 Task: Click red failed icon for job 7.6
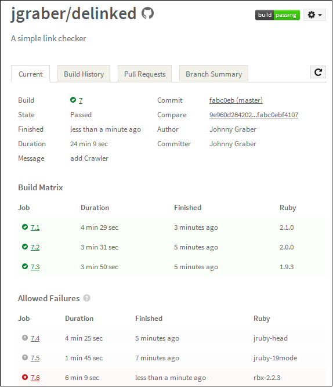[25, 377]
